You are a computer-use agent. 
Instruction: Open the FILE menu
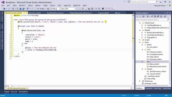coord(3,5)
